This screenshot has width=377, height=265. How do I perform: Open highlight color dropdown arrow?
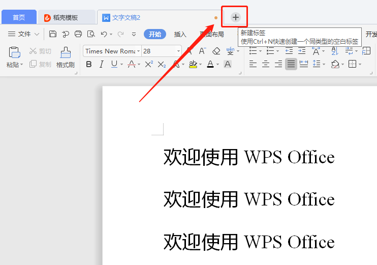point(200,64)
